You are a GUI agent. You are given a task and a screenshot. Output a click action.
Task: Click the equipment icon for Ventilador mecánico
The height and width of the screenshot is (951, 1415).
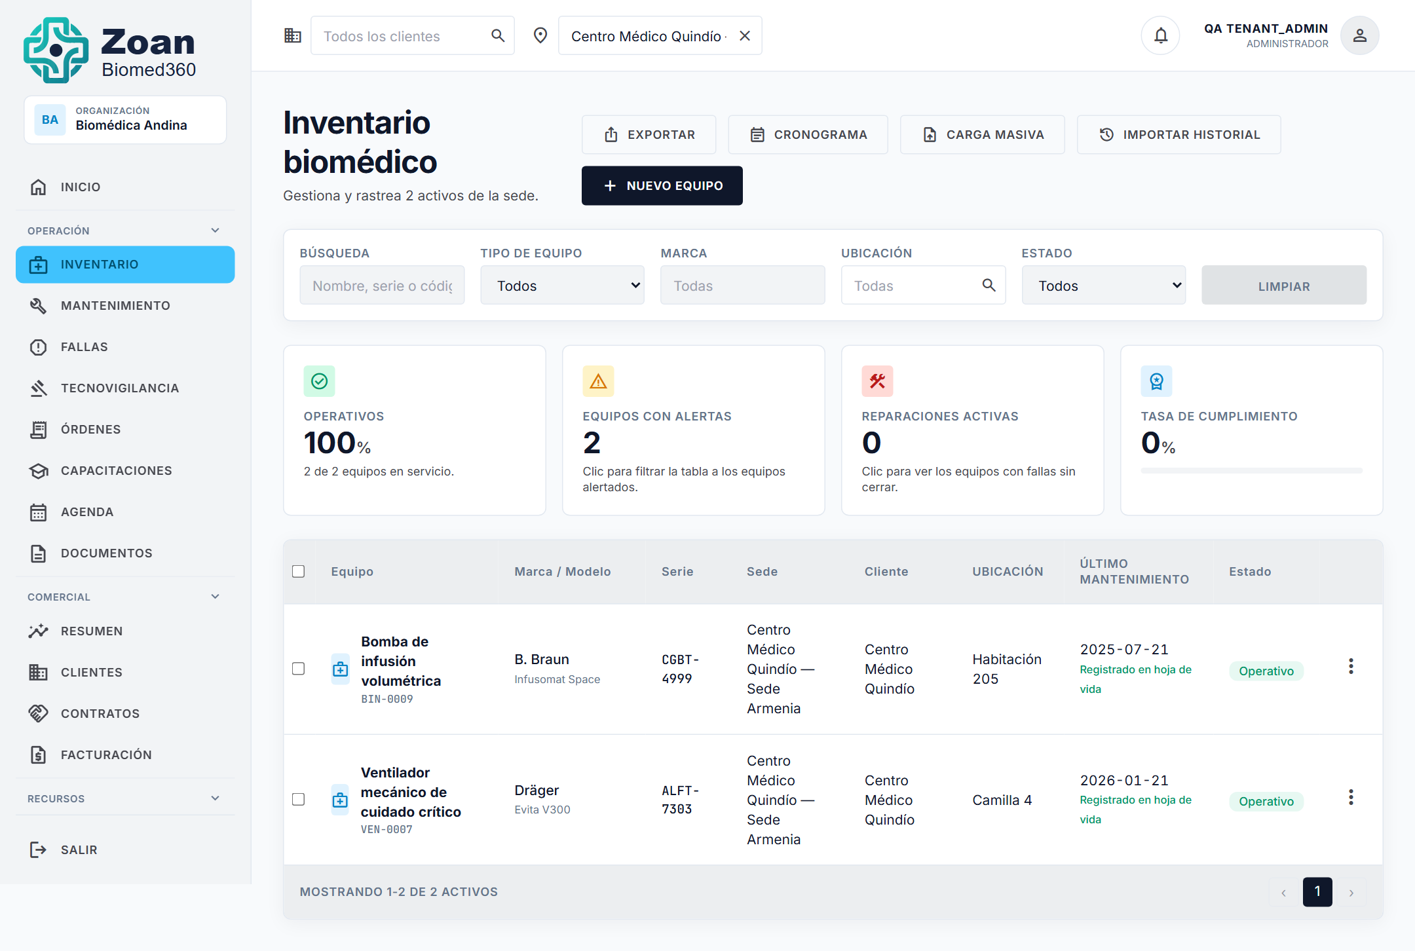tap(340, 800)
